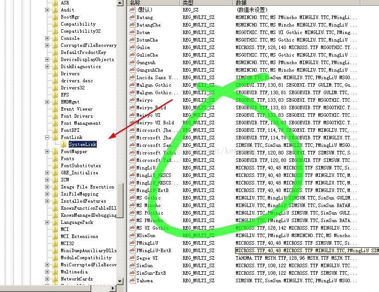379x292 pixels.
Task: Expand the Audit tree node
Action: (47, 10)
